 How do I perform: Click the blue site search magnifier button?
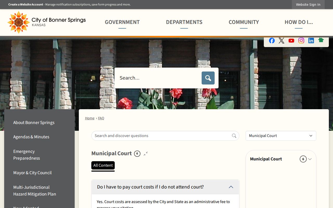pos(208,78)
